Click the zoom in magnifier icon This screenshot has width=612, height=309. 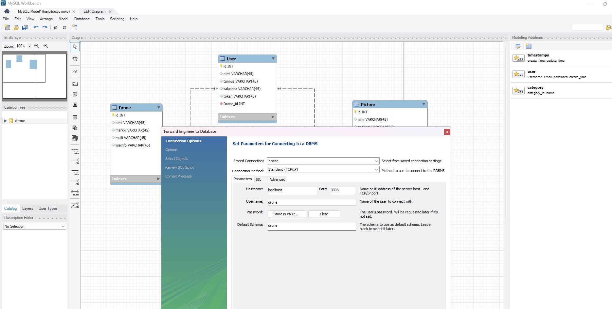tap(37, 46)
